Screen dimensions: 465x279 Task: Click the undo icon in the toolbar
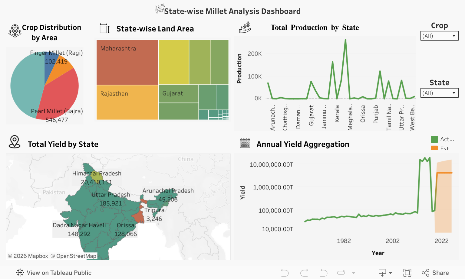click(x=285, y=273)
